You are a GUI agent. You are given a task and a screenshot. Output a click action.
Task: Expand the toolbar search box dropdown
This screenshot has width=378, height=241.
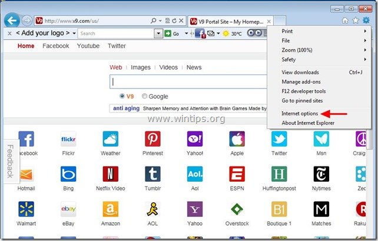158,33
